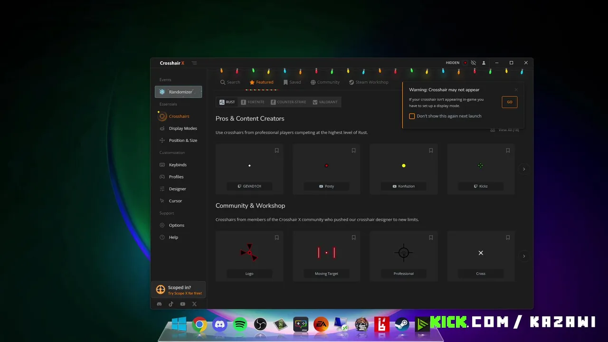Open the Randomizer event
Screen dimensions: 608x342
pos(178,92)
